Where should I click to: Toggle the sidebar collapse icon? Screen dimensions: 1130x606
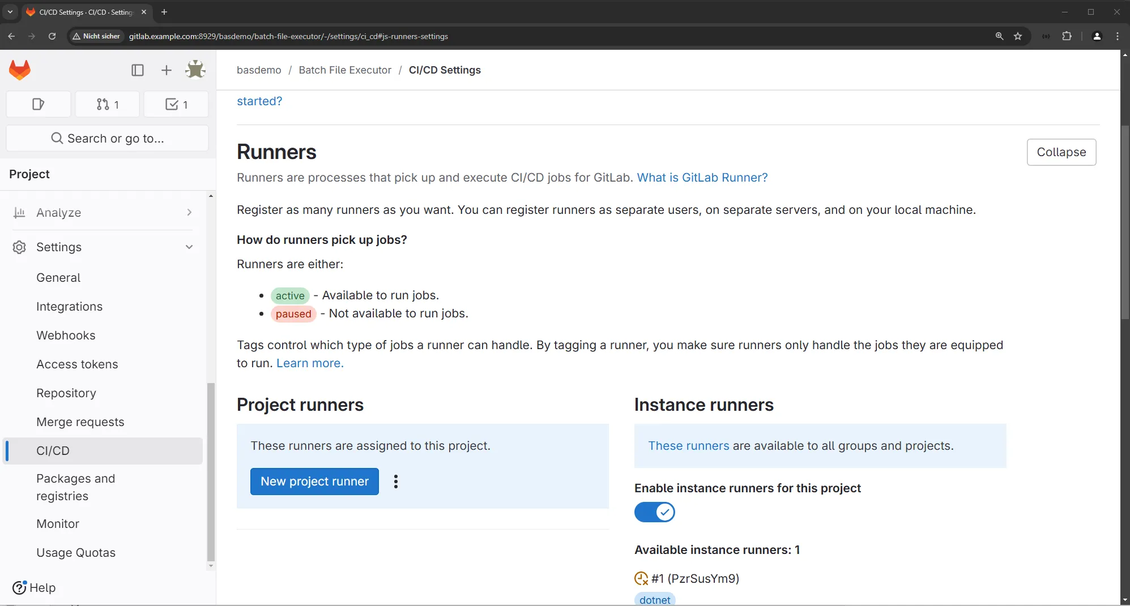point(138,70)
